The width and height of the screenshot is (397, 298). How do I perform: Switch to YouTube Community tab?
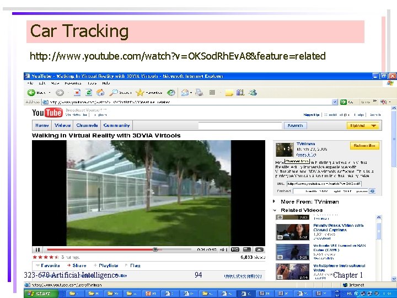(116, 125)
